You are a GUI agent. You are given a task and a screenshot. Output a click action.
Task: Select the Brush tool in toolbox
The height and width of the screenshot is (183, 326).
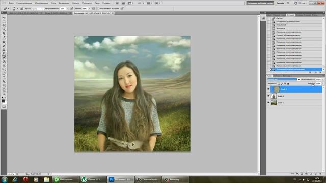click(x=4, y=46)
